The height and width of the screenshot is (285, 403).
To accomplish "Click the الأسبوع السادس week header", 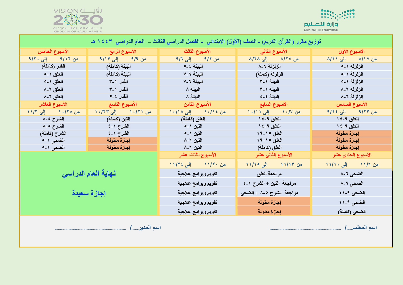I will coord(352,104).
